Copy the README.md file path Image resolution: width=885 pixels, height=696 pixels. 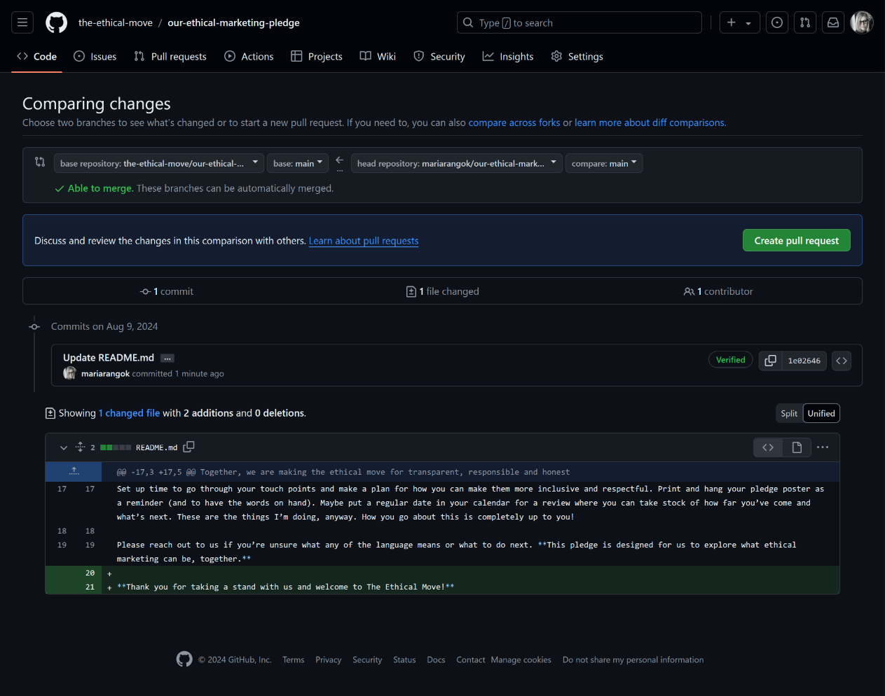tap(188, 446)
